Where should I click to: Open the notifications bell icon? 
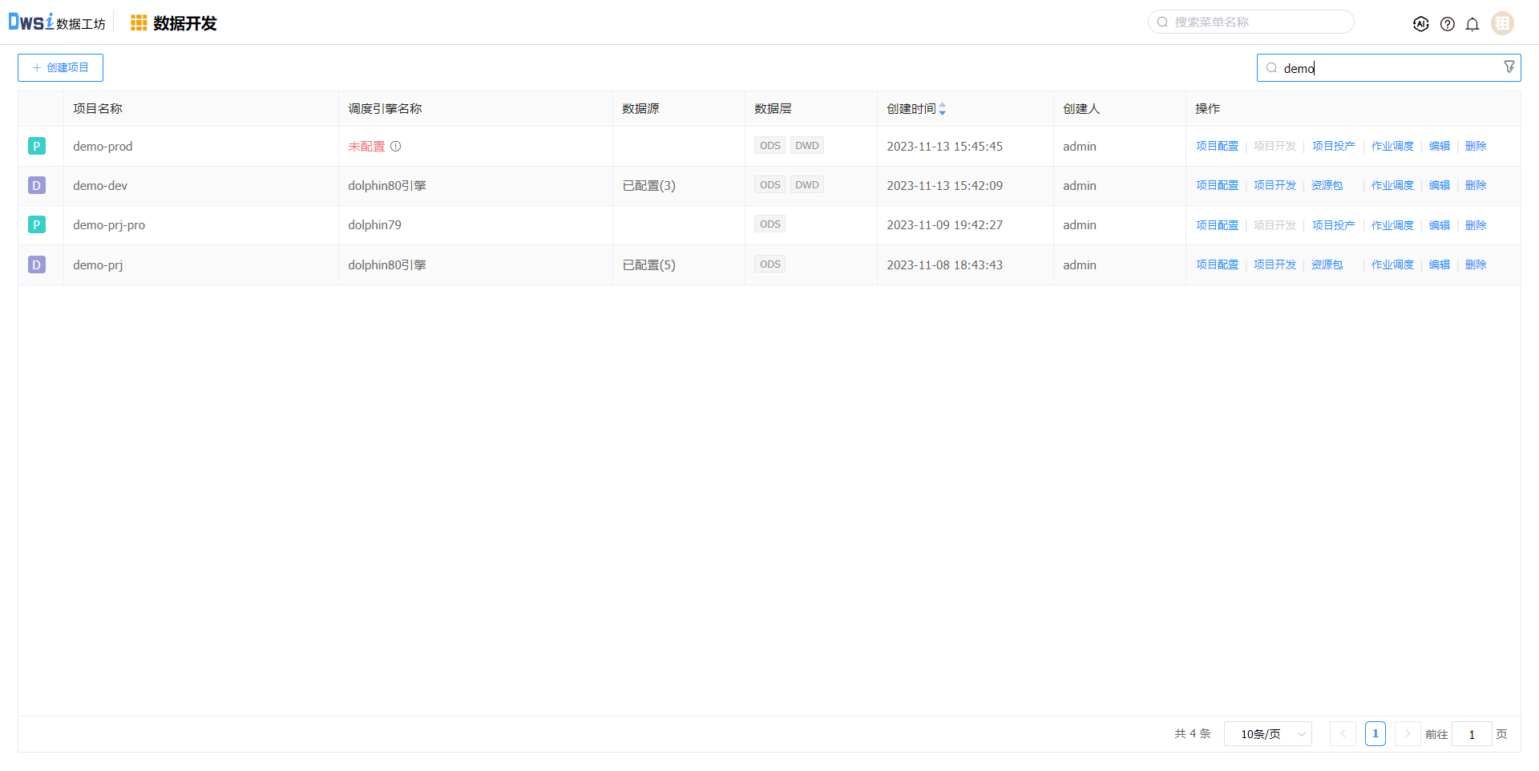click(x=1472, y=24)
